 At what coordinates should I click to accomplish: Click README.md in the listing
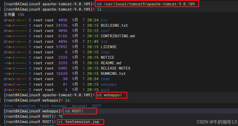[111, 63]
